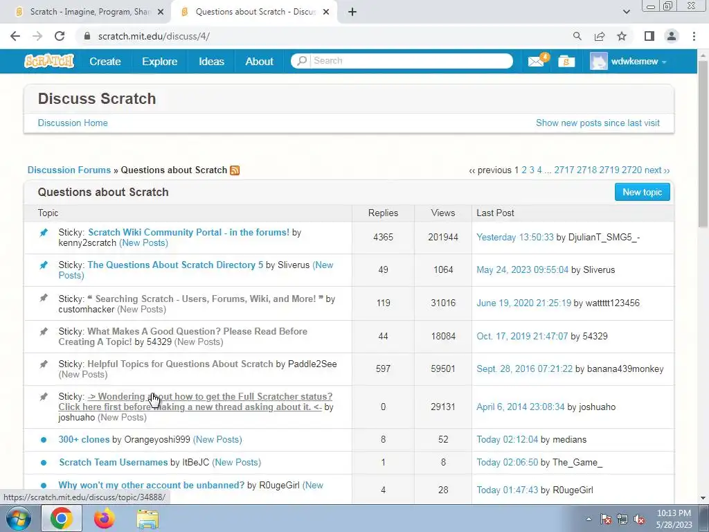Open File Explorer from the taskbar
The height and width of the screenshot is (532, 709).
147,520
